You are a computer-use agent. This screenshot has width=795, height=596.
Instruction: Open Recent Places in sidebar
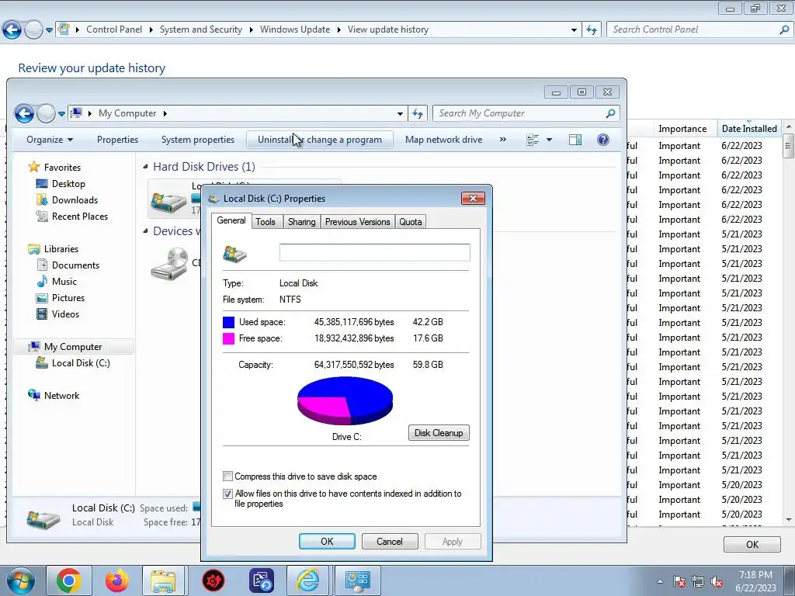click(x=80, y=217)
